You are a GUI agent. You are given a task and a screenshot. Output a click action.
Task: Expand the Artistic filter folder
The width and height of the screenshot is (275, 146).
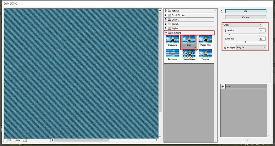click(166, 11)
